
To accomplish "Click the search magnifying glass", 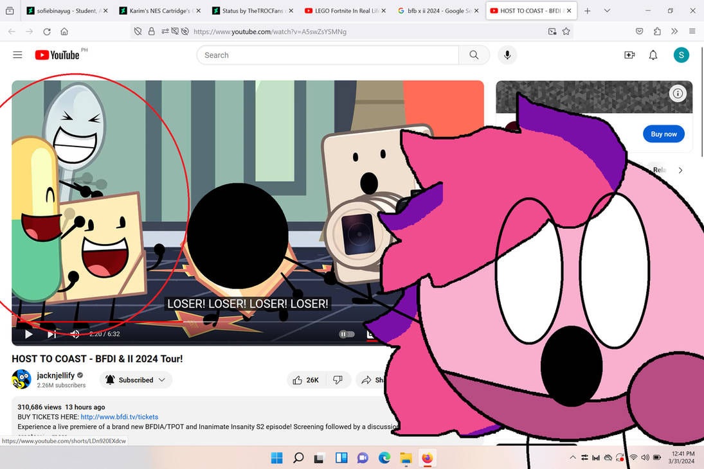I will point(474,55).
